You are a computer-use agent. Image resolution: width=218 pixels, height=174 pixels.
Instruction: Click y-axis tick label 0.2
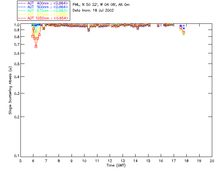[x=17, y=117]
